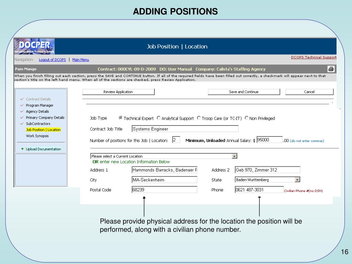Select Technical Expert job type
352x264 pixels.
[121, 118]
